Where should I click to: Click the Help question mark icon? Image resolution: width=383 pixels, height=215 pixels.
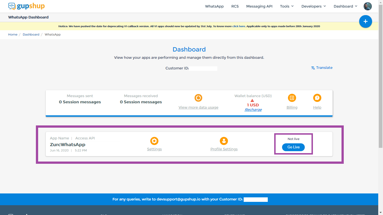pyautogui.click(x=317, y=98)
